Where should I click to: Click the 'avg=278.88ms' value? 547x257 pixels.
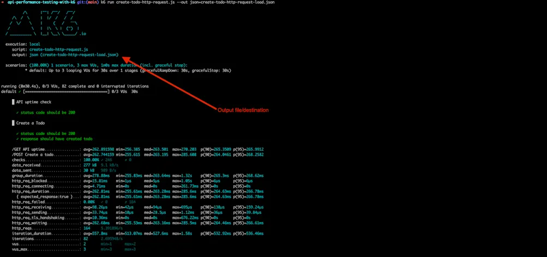[x=95, y=175]
